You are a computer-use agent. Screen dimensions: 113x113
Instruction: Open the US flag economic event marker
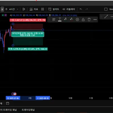point(15,94)
